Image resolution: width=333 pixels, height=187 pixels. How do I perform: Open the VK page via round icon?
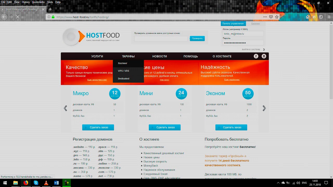tap(264, 56)
